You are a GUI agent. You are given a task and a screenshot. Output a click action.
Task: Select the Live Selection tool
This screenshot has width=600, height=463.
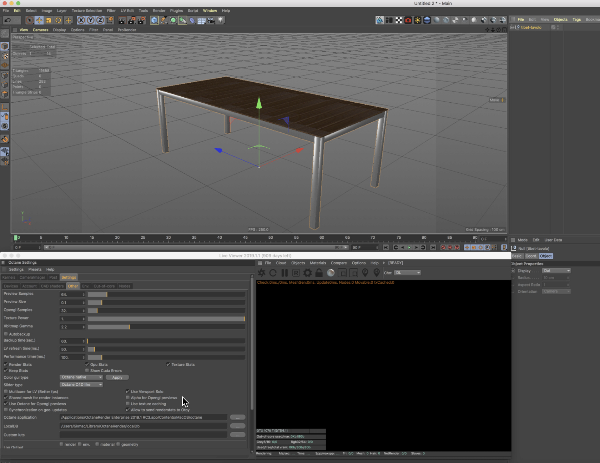click(29, 20)
